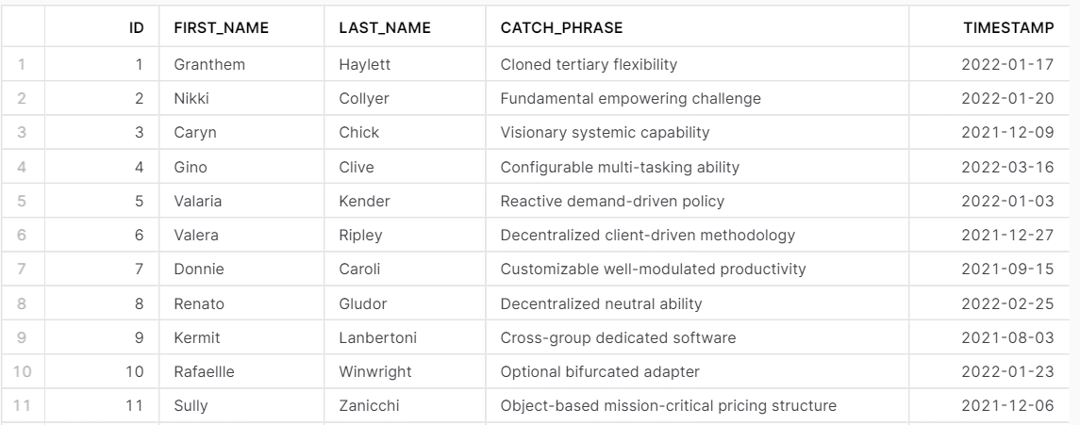
Task: Select 'Customizable well-modulated productivity' cell
Action: 653,270
